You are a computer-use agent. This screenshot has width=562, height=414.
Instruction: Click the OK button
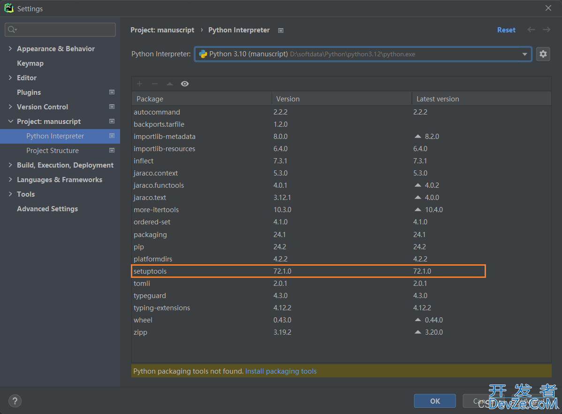pos(435,401)
